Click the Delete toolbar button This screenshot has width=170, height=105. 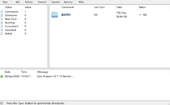(x=29, y=2)
